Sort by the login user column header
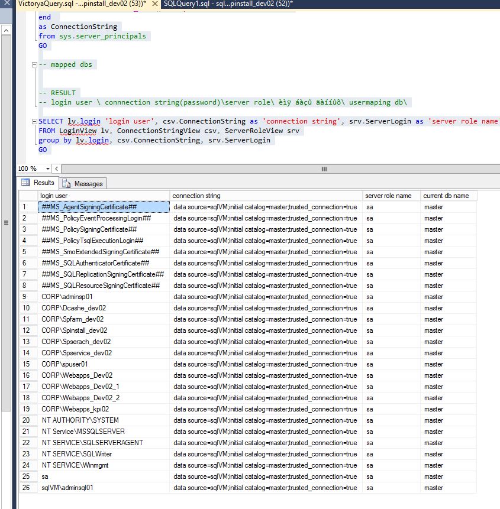 click(104, 196)
